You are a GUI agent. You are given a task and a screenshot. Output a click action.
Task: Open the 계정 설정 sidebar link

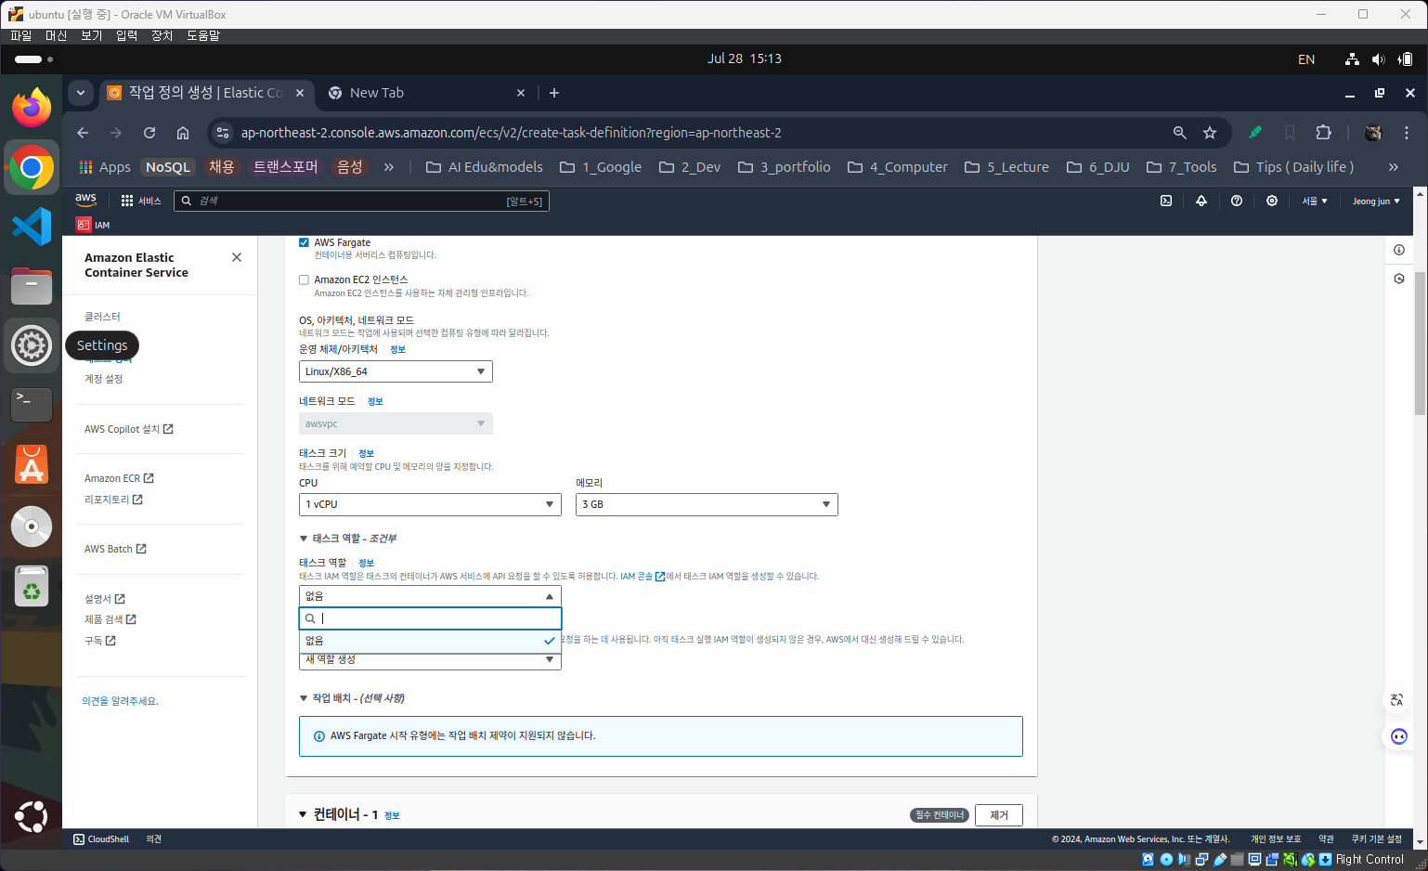point(104,379)
